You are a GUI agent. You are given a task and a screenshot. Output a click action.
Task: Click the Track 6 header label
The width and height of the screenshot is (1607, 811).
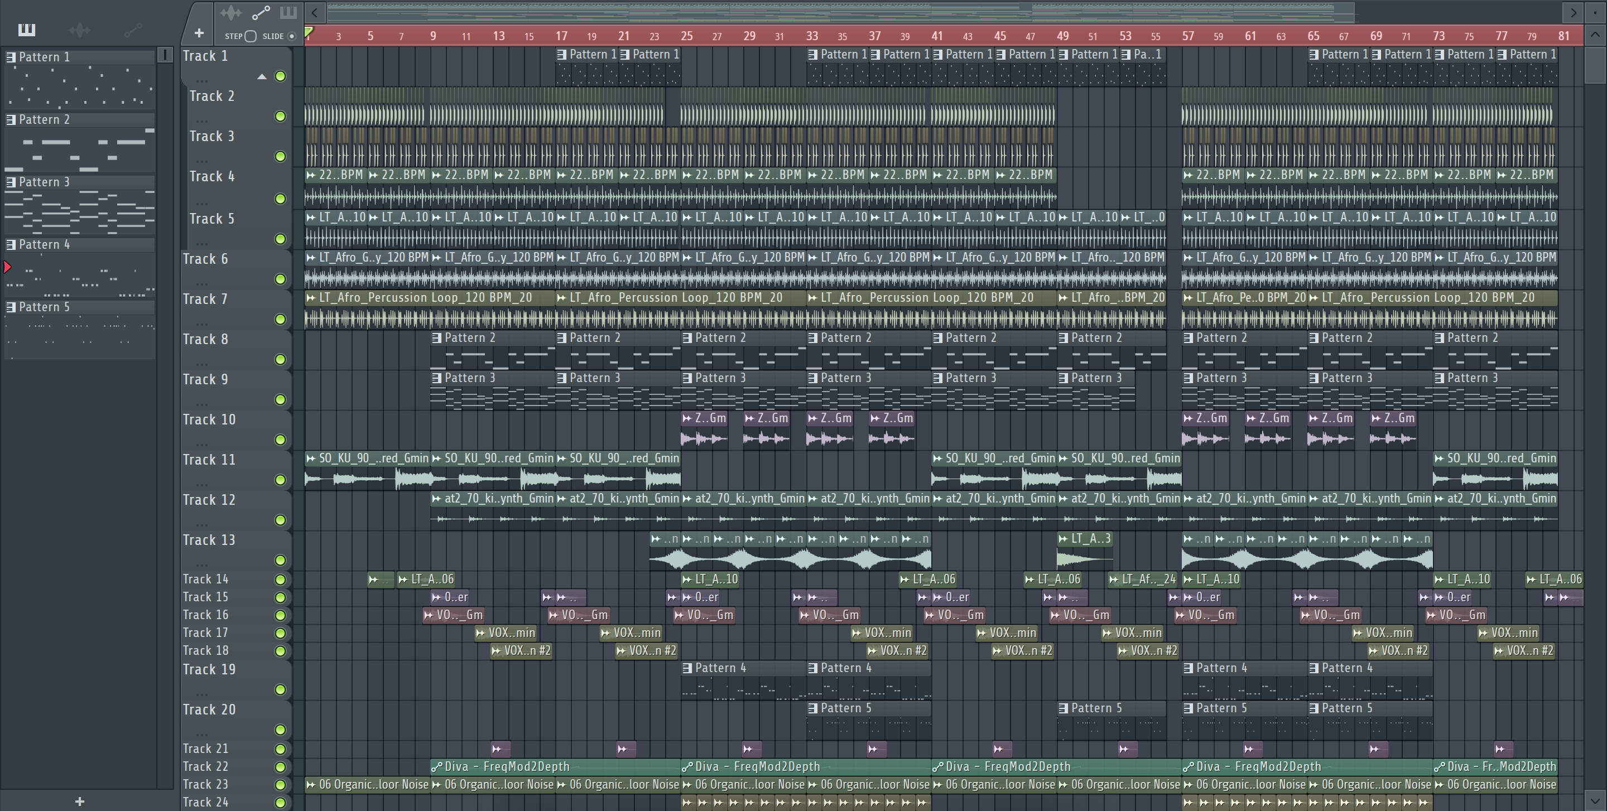(205, 259)
